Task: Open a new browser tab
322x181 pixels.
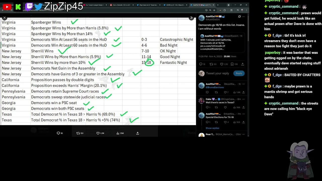Action: 218,5
